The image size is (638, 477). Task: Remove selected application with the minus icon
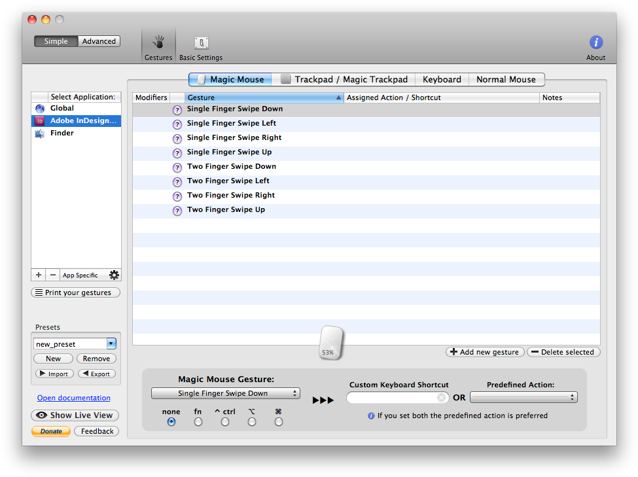(52, 275)
